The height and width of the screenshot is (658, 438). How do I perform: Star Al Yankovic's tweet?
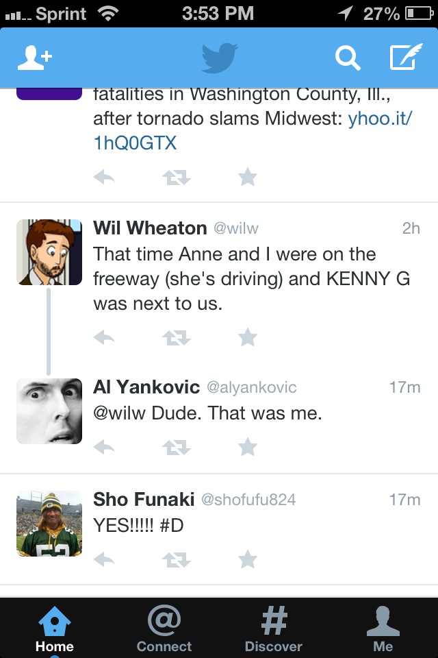(x=247, y=448)
